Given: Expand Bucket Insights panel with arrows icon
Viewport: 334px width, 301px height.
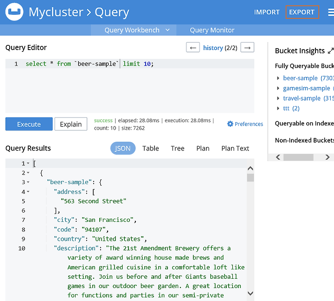Looking at the screenshot, I should 331,51.
